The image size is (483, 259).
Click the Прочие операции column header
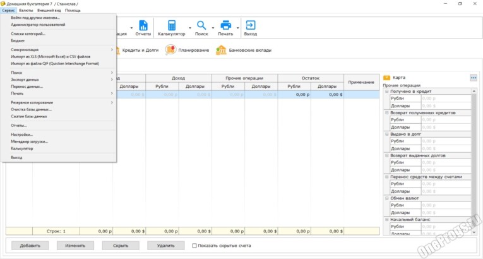click(x=244, y=78)
